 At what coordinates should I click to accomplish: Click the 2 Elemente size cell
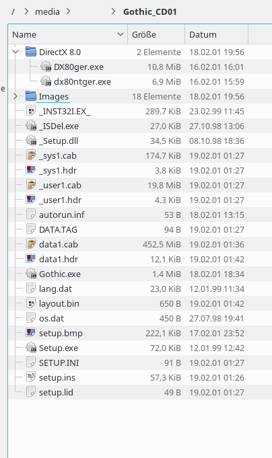tap(158, 52)
